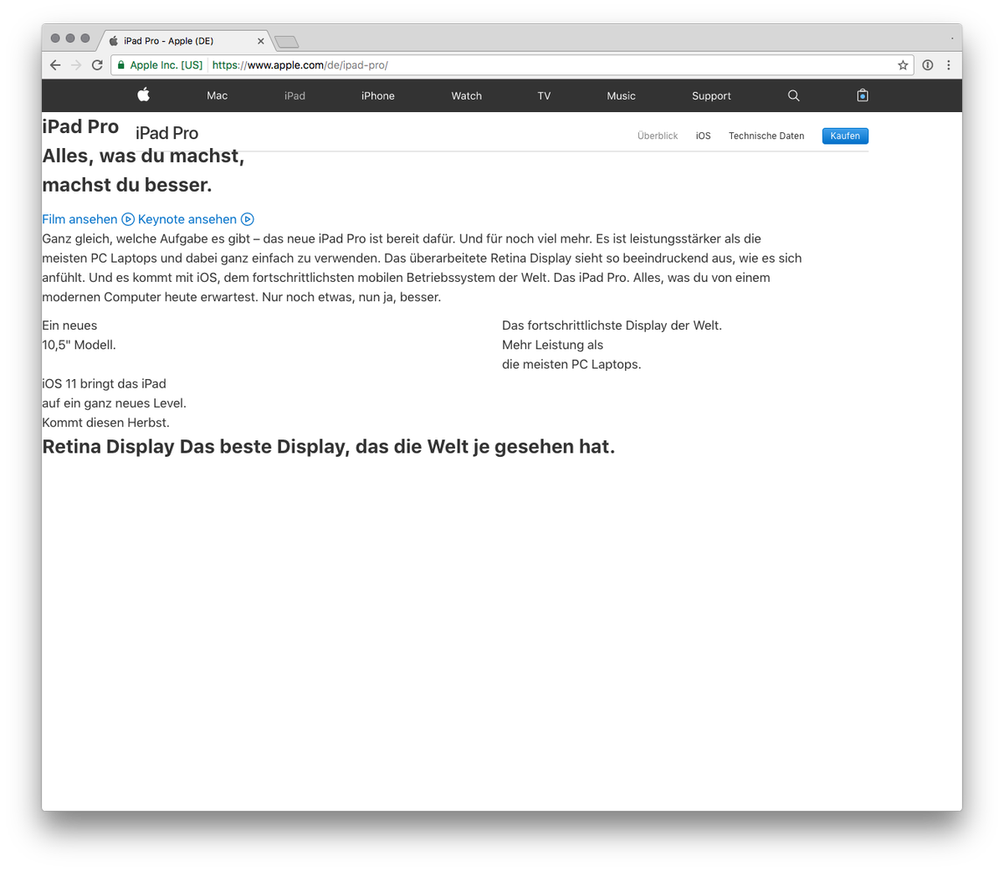Open the TV menu item
The width and height of the screenshot is (1004, 871).
(544, 96)
